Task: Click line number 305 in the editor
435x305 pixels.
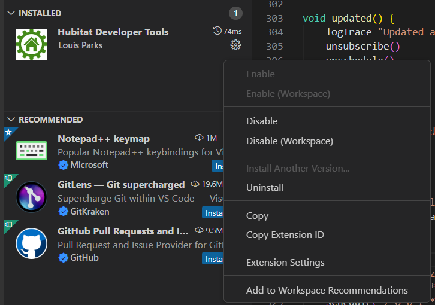Action: click(x=274, y=46)
